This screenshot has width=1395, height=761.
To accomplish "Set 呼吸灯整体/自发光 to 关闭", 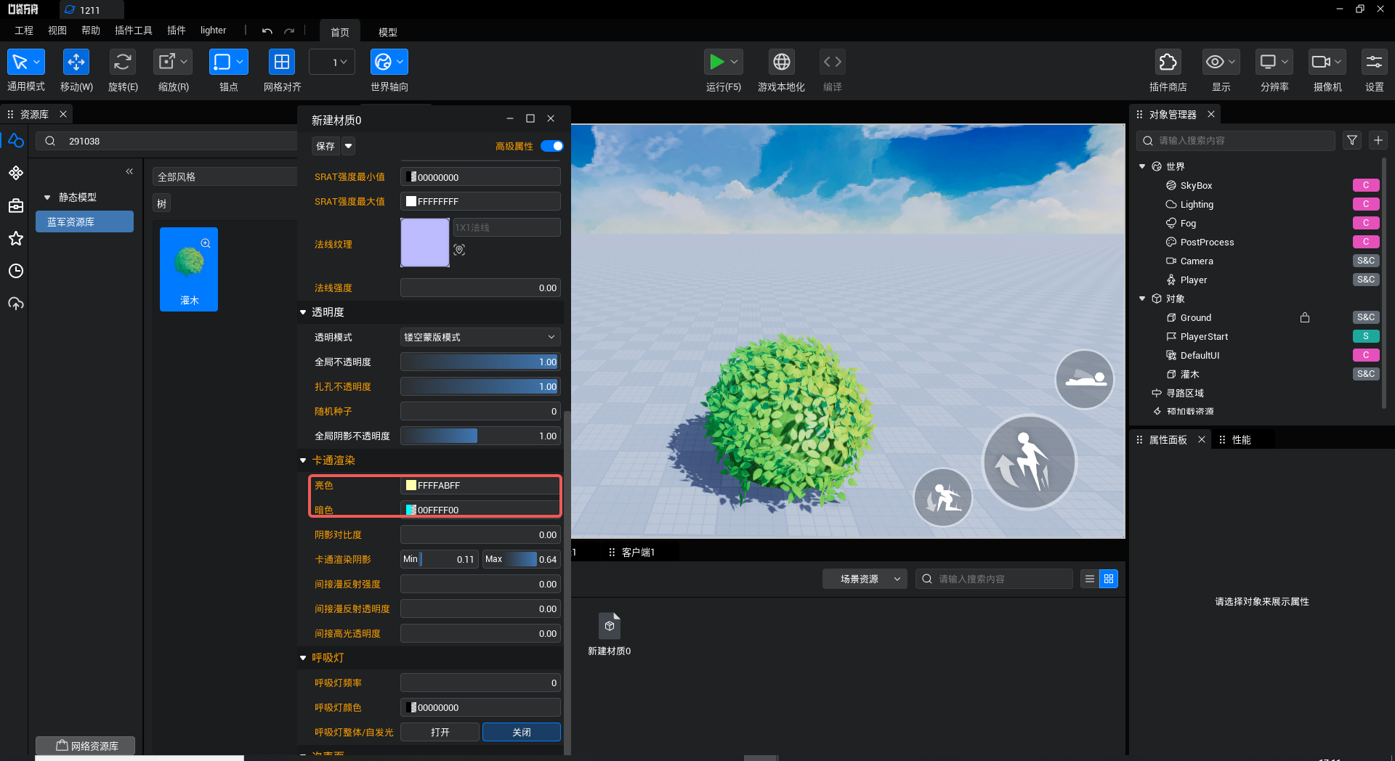I will click(521, 732).
